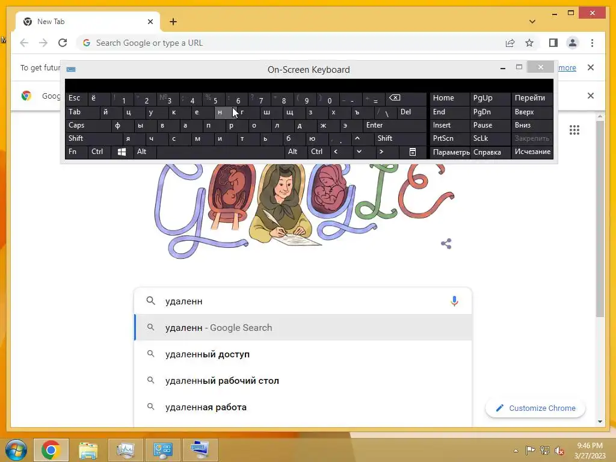
Task: Click the Windows logo key on the keyboard
Action: pyautogui.click(x=122, y=152)
